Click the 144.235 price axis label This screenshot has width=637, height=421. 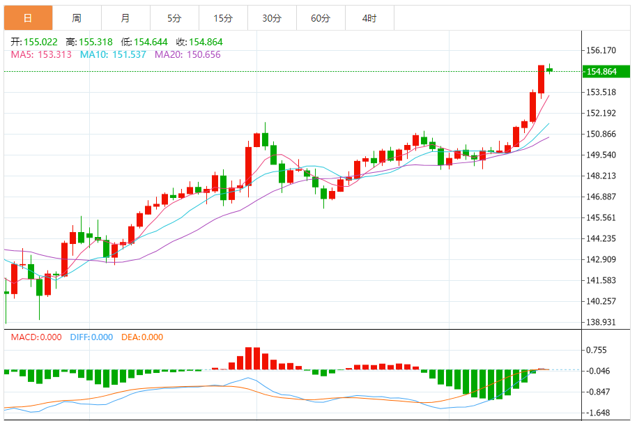(x=601, y=238)
